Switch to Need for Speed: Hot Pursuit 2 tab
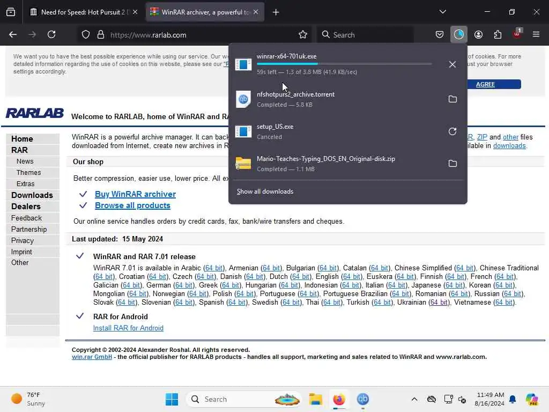The height and width of the screenshot is (412, 549). coord(83,12)
